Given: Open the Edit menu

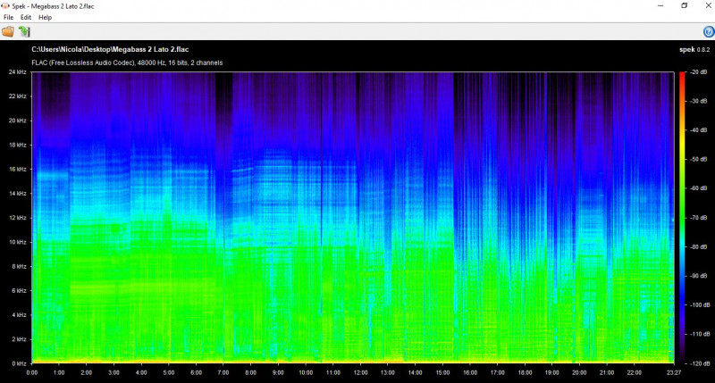Looking at the screenshot, I should 26,17.
